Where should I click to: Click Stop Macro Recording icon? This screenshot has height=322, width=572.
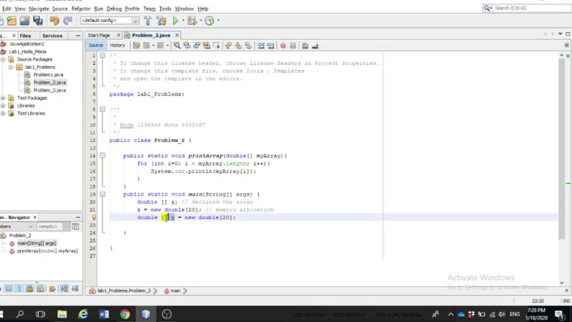pyautogui.click(x=293, y=46)
